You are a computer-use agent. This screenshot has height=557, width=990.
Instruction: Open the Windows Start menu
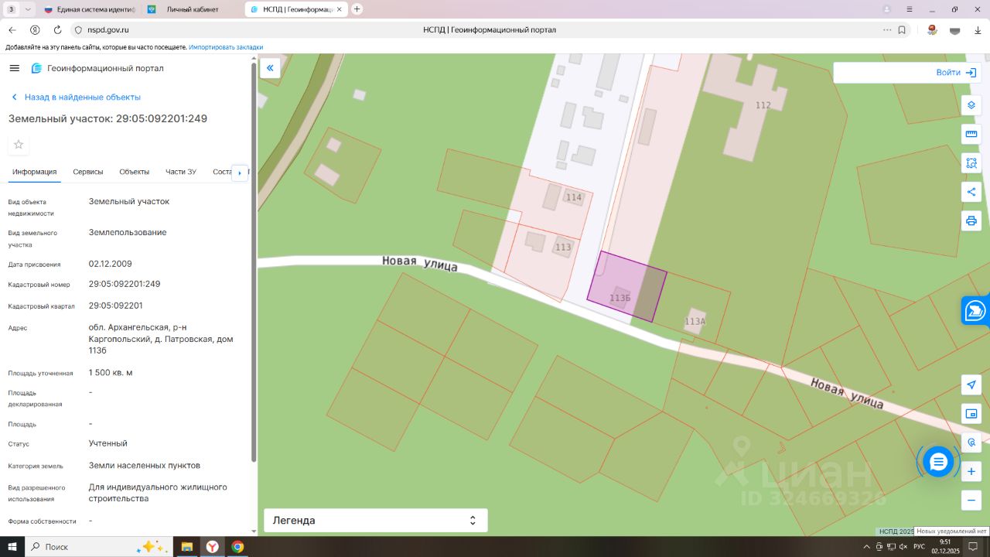click(12, 547)
